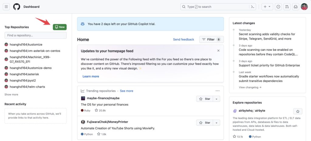Open hoanghd164/kustomize-demo repository
This screenshot has width=311, height=141.
[31, 68]
